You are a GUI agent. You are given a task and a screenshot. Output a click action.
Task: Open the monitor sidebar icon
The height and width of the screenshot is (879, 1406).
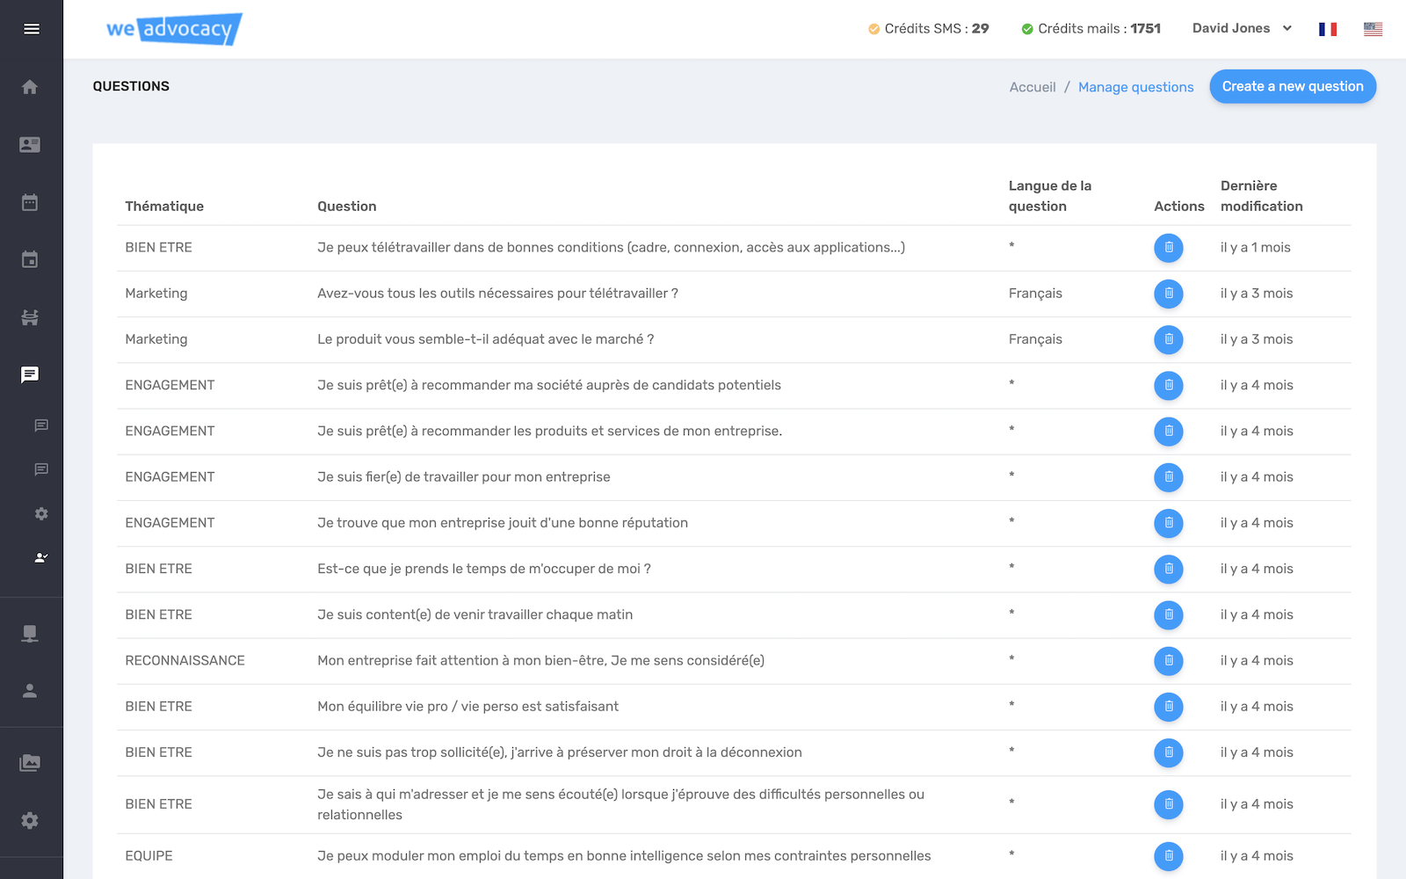click(30, 634)
